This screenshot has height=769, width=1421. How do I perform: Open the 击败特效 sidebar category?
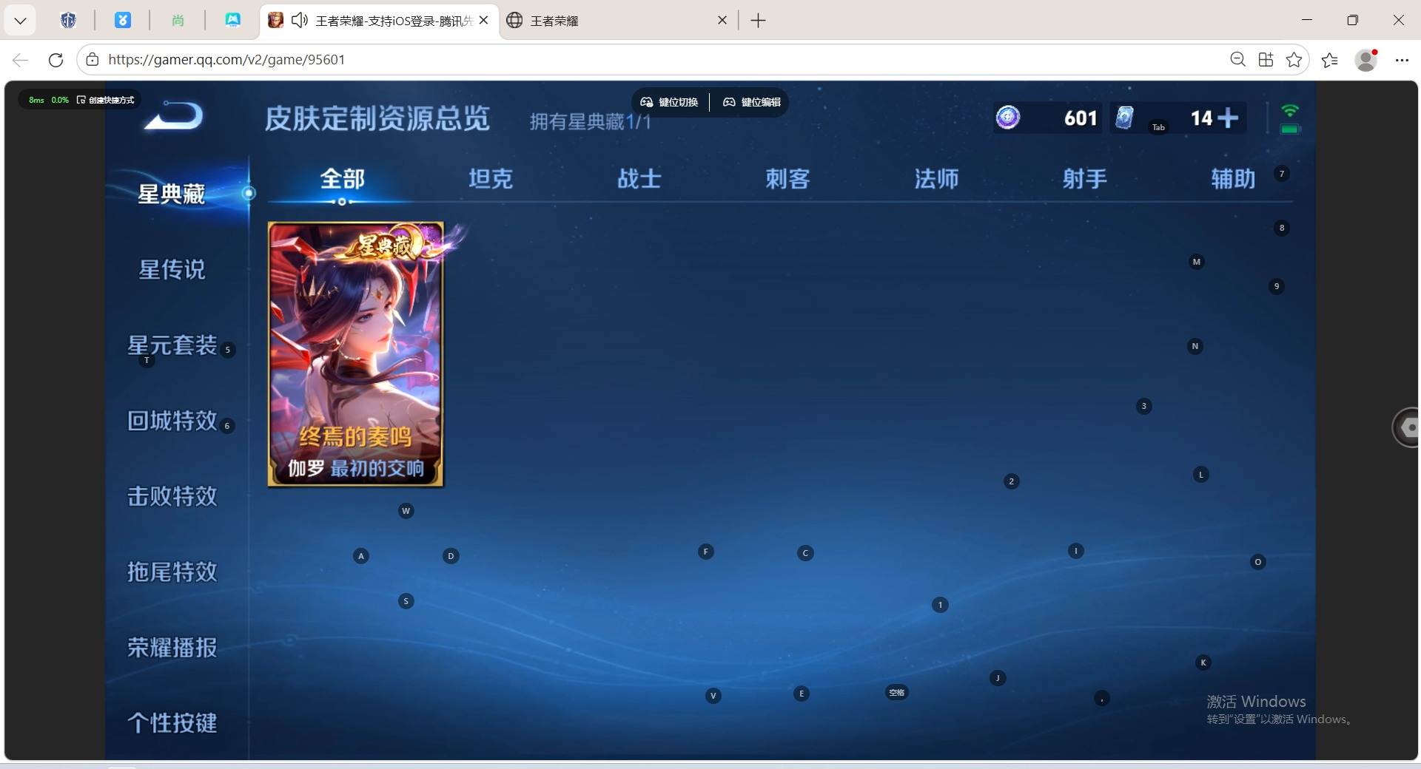(x=172, y=496)
